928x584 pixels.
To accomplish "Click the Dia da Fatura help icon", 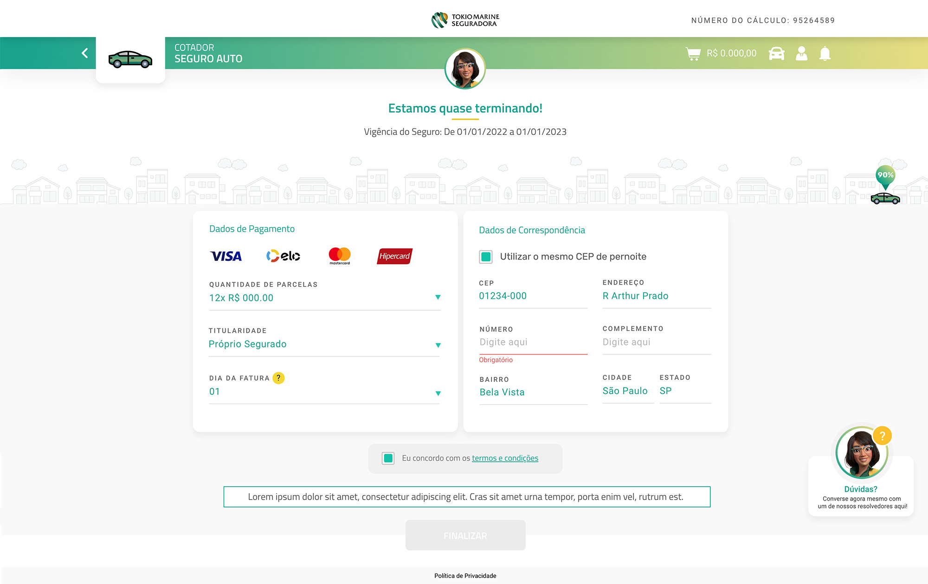I will [x=278, y=378].
